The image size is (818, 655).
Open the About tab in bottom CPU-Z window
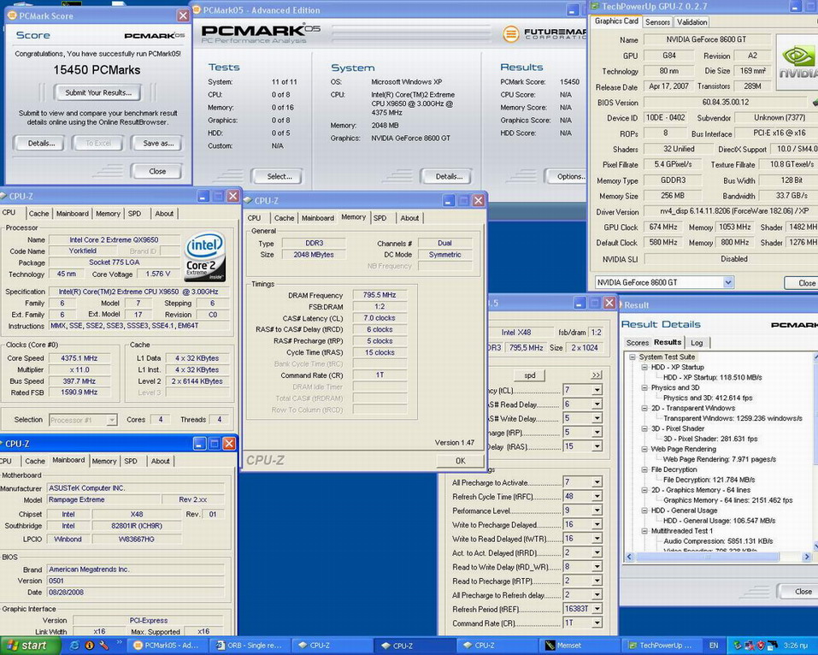coord(160,462)
